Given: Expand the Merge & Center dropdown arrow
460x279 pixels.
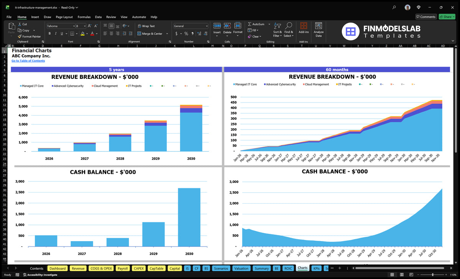Looking at the screenshot, I should tap(167, 34).
